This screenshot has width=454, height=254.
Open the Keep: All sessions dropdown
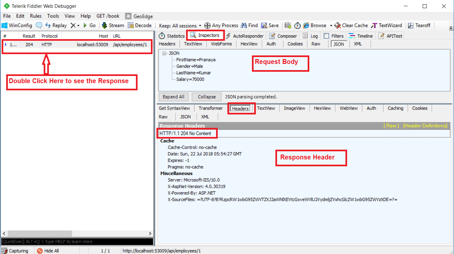(180, 25)
